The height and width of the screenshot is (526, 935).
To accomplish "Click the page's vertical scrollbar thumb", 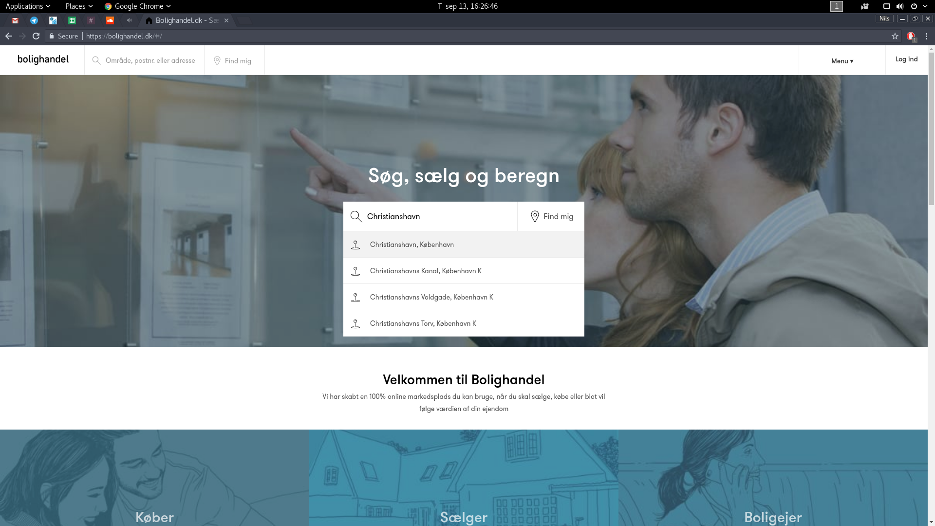I will (x=931, y=129).
